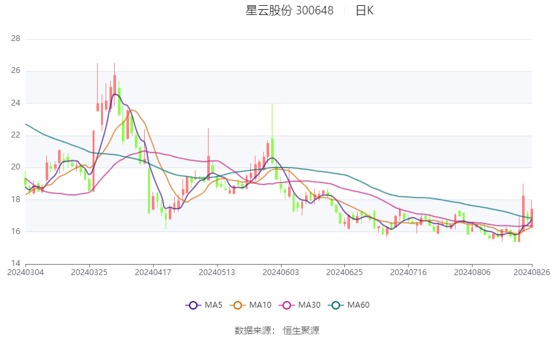Click the y-axis value 18
This screenshot has width=554, height=337.
(16, 199)
